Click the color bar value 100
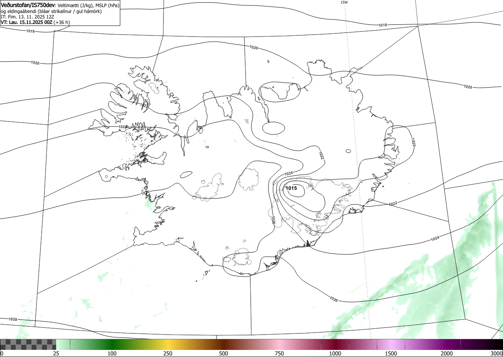This screenshot has width=503, height=357. [x=112, y=353]
